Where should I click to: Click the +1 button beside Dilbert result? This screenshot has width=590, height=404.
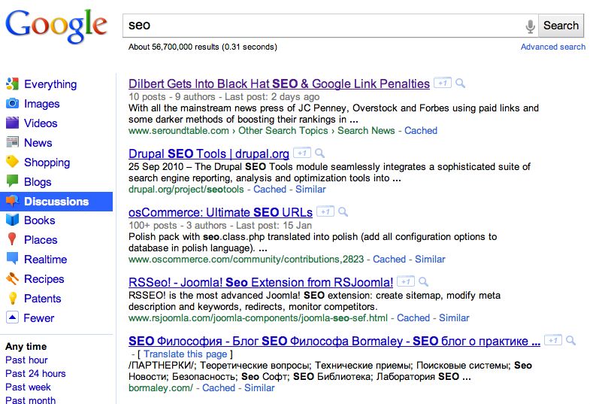pos(443,84)
